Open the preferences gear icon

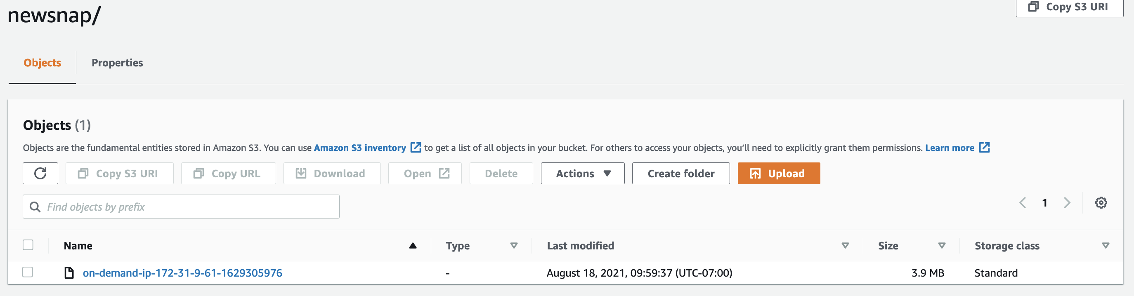(x=1101, y=202)
